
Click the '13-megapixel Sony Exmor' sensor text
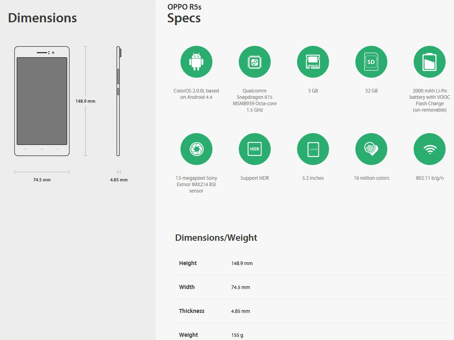pyautogui.click(x=196, y=185)
